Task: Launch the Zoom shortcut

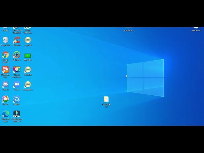Action: 17,86
